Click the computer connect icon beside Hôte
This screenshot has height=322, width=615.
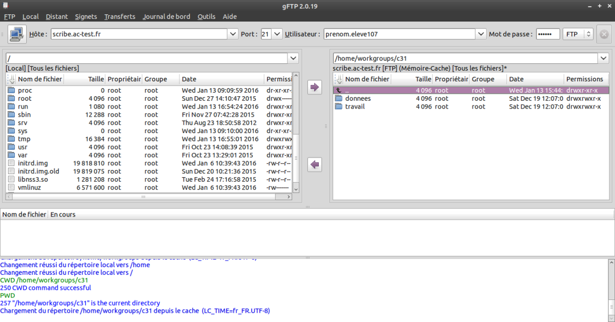coord(17,34)
